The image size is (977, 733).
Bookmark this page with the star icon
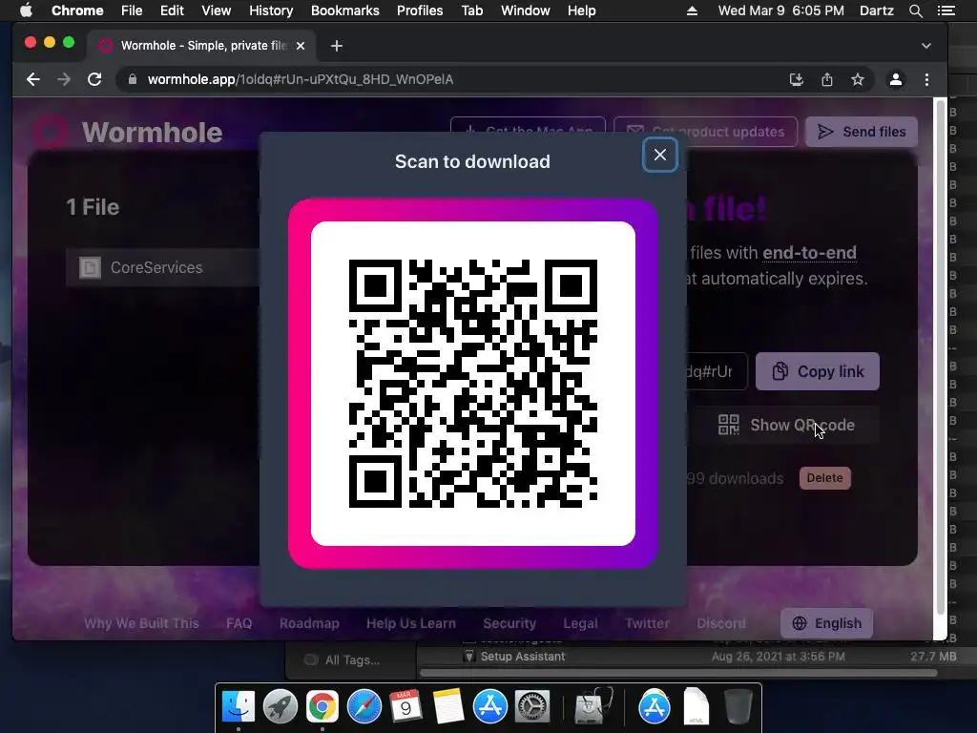[x=858, y=79]
